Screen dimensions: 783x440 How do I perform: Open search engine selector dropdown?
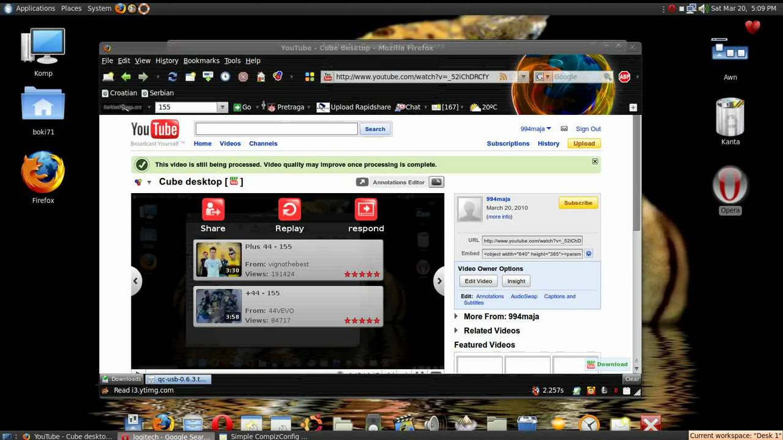tap(548, 77)
